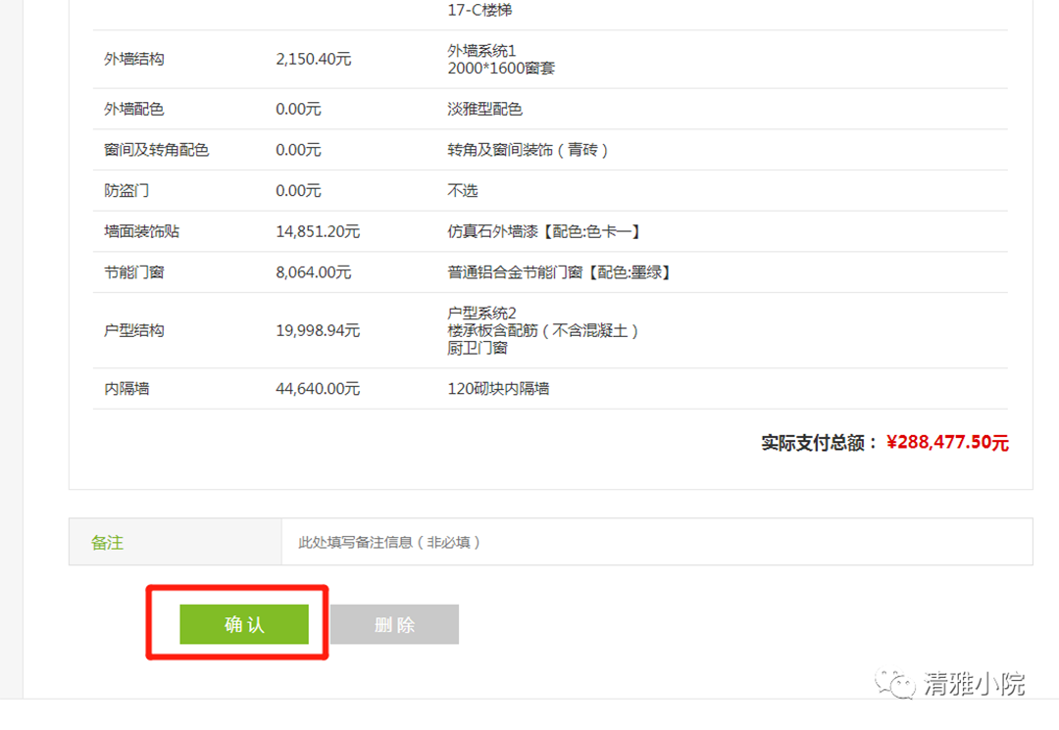Select the 外墙结构 row label
The height and width of the screenshot is (730, 1059).
pyautogui.click(x=134, y=59)
